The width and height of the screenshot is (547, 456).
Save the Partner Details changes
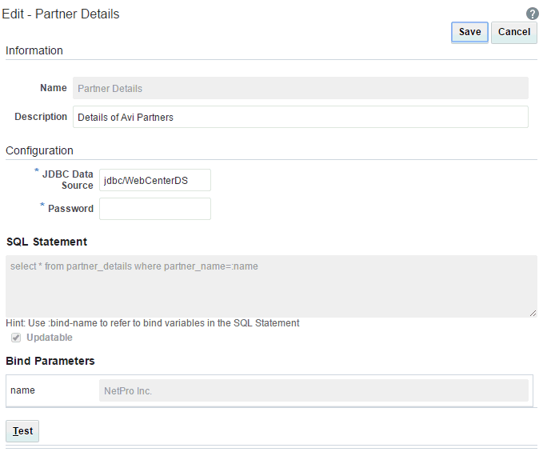click(x=469, y=32)
